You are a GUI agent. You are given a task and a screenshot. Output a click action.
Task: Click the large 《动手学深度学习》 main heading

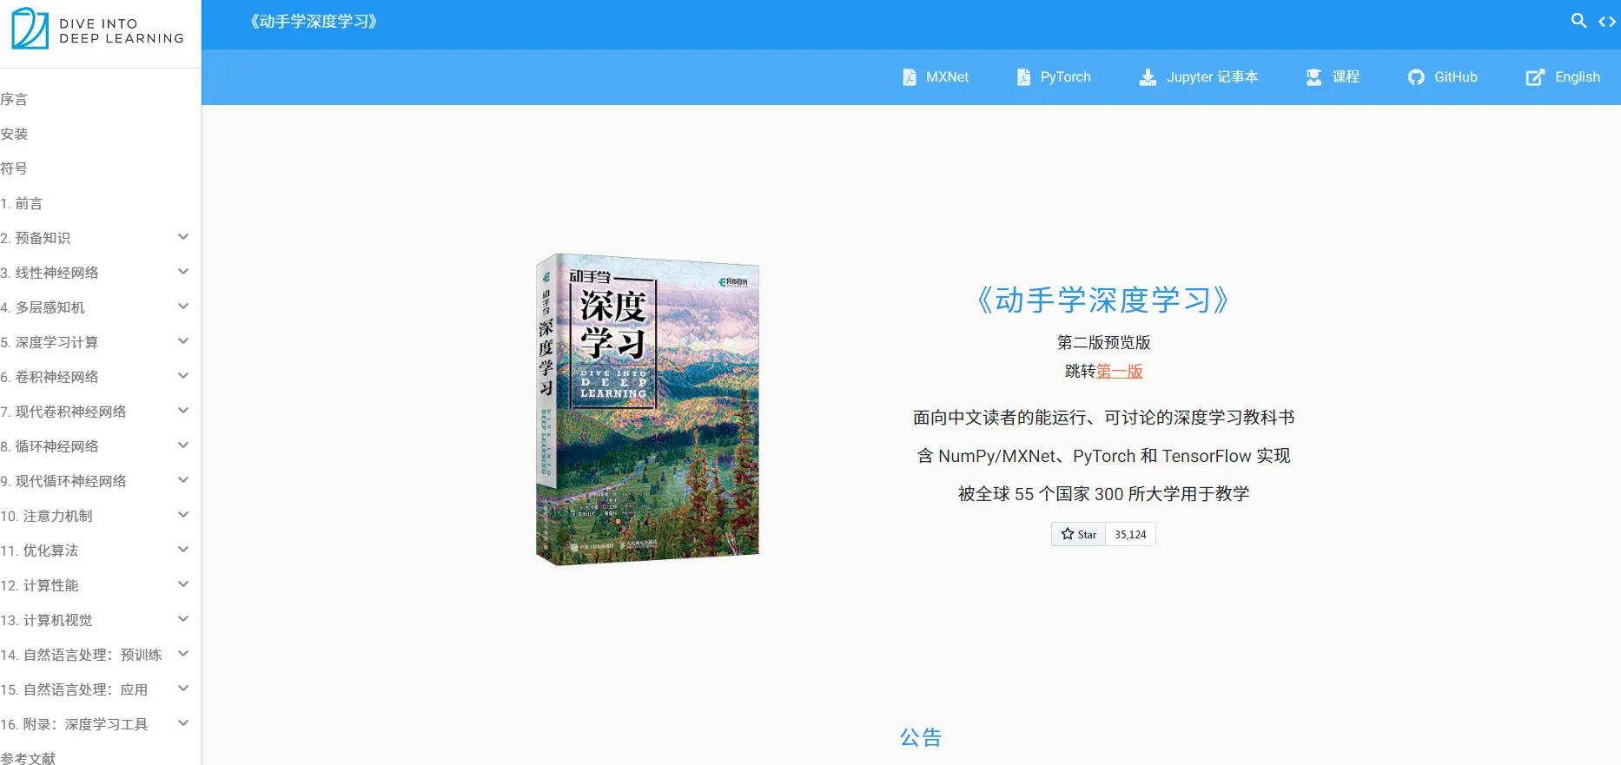(x=1103, y=300)
